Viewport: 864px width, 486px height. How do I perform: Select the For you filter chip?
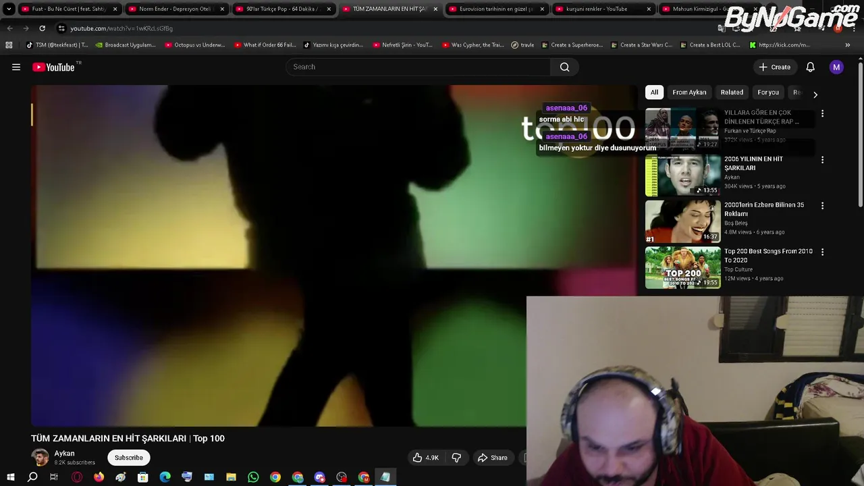click(768, 92)
